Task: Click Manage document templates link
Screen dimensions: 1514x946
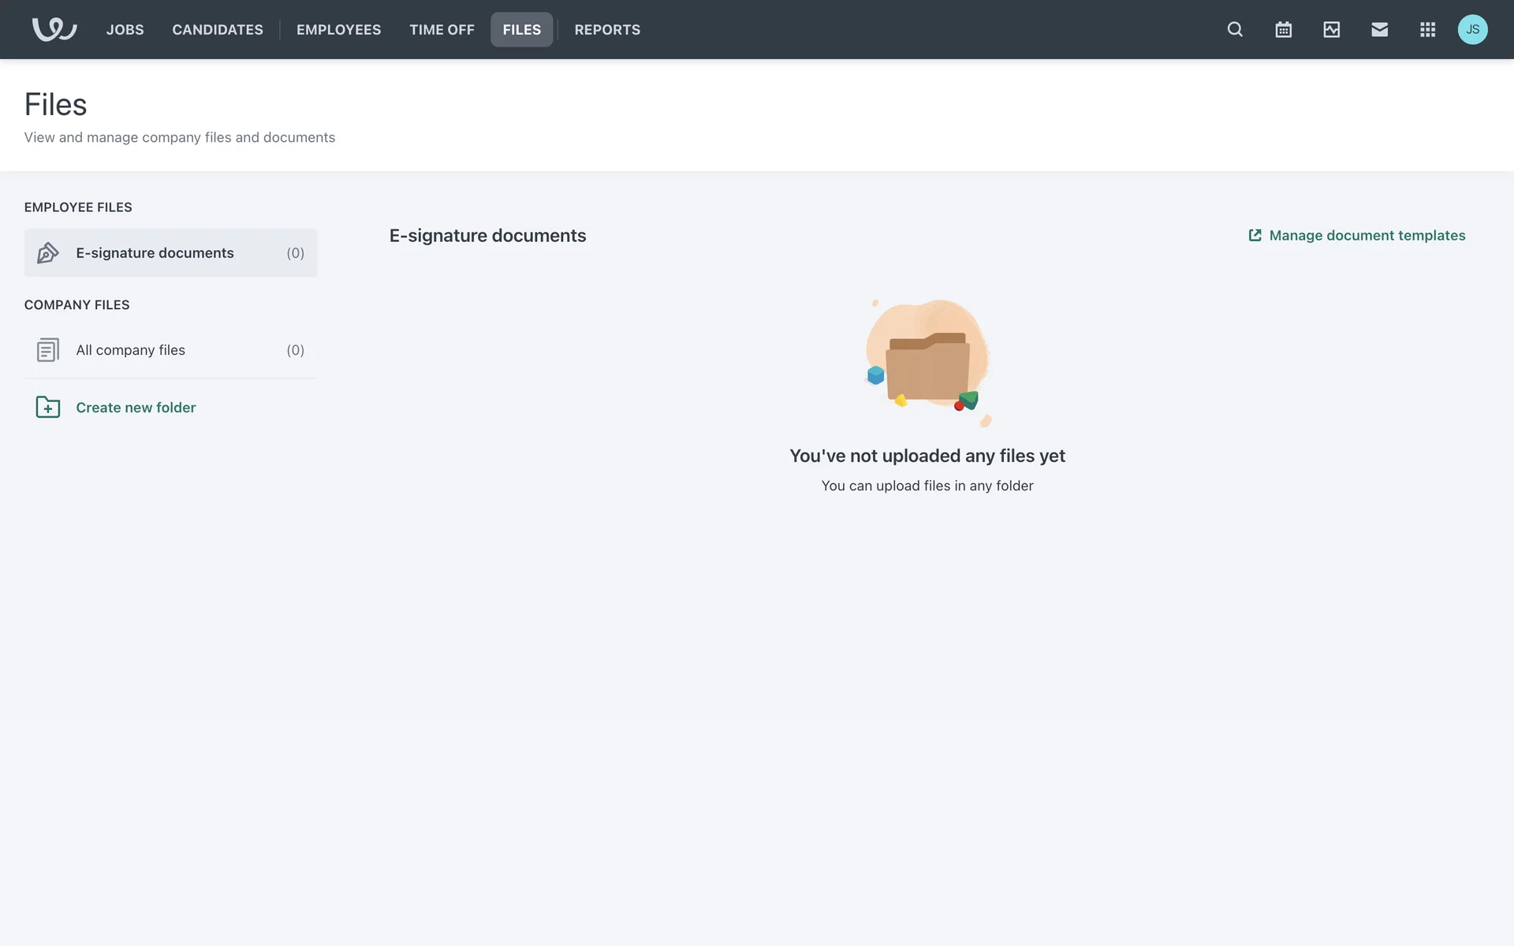Action: point(1367,235)
